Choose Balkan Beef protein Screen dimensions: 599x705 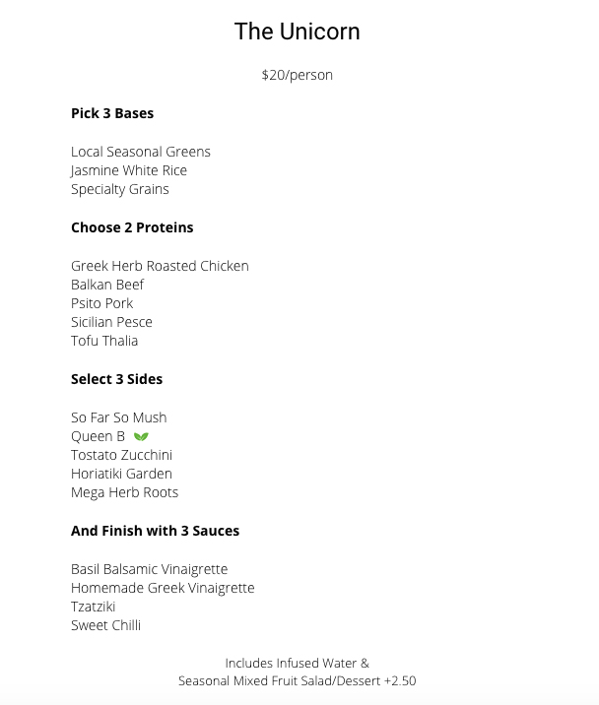tap(107, 285)
